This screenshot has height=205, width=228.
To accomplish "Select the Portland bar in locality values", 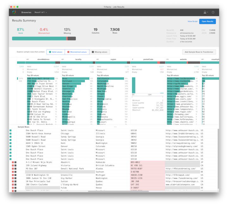I will [x=73, y=81].
